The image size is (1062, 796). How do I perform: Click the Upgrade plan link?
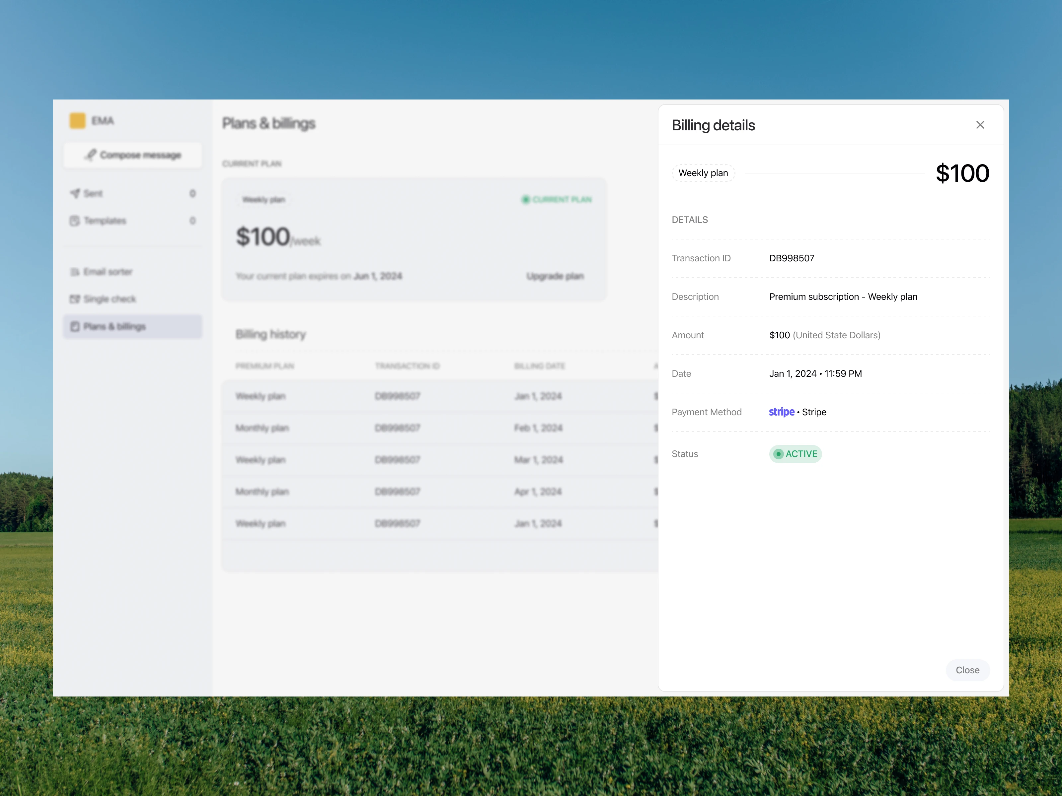coord(555,276)
